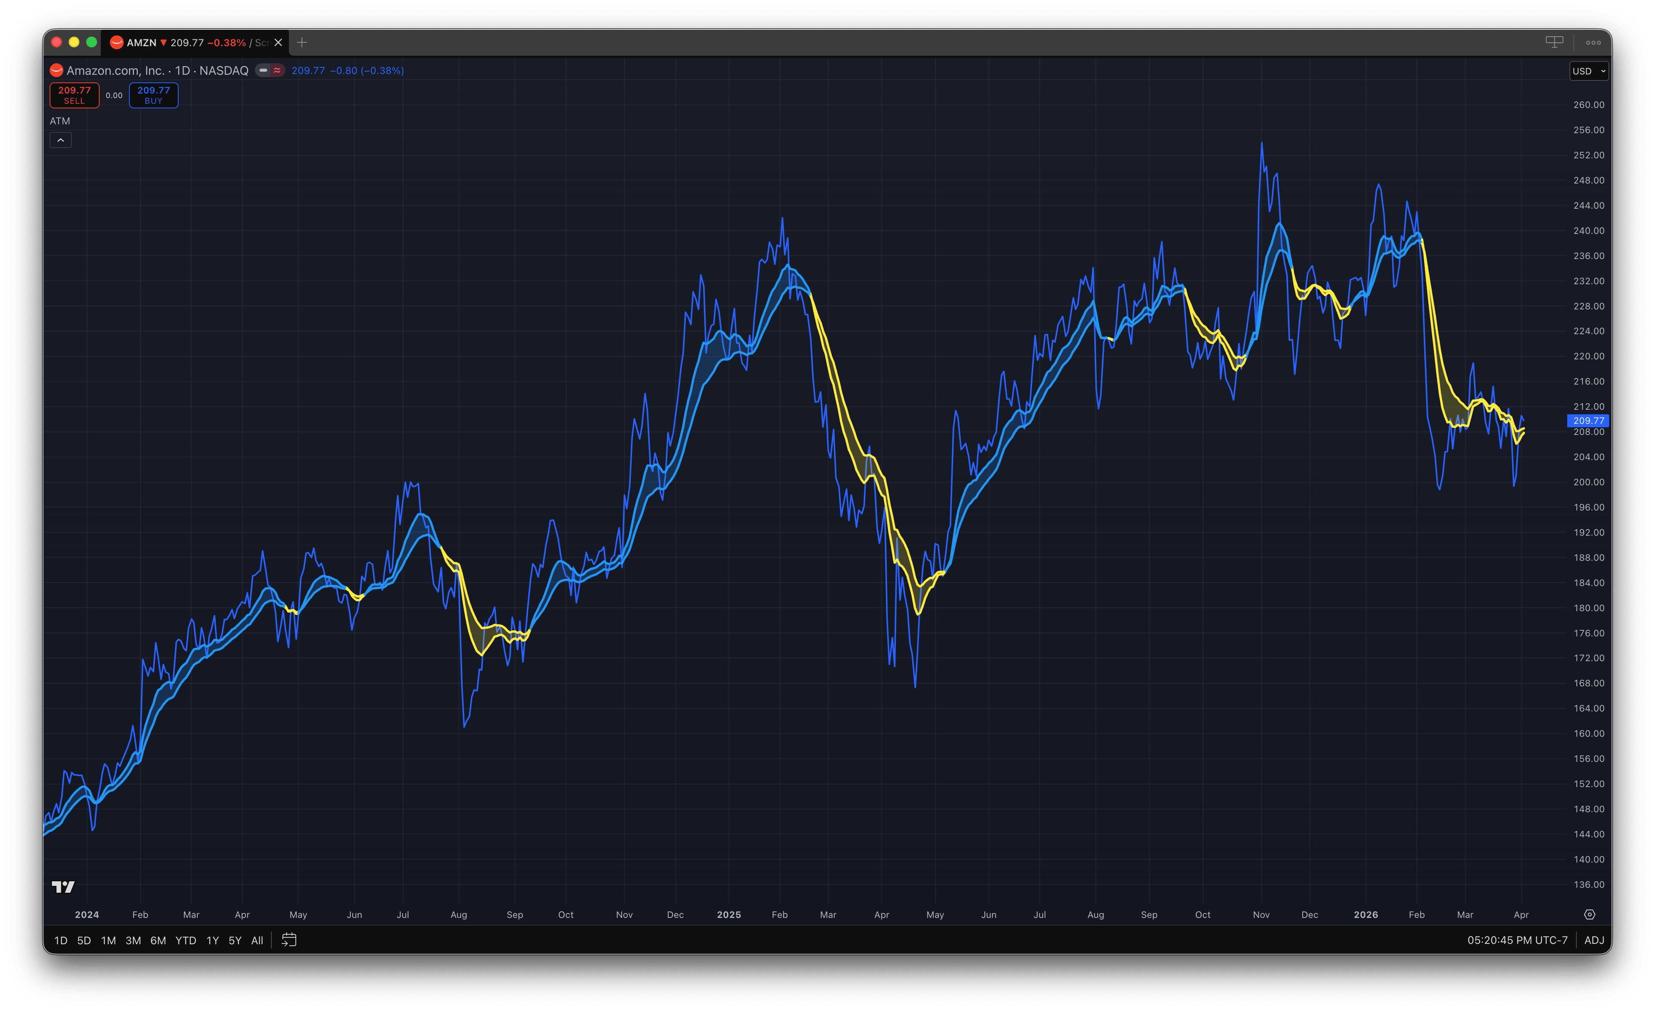Open the three-dot more menu
Screen dimensions: 1655x1011
[1593, 42]
